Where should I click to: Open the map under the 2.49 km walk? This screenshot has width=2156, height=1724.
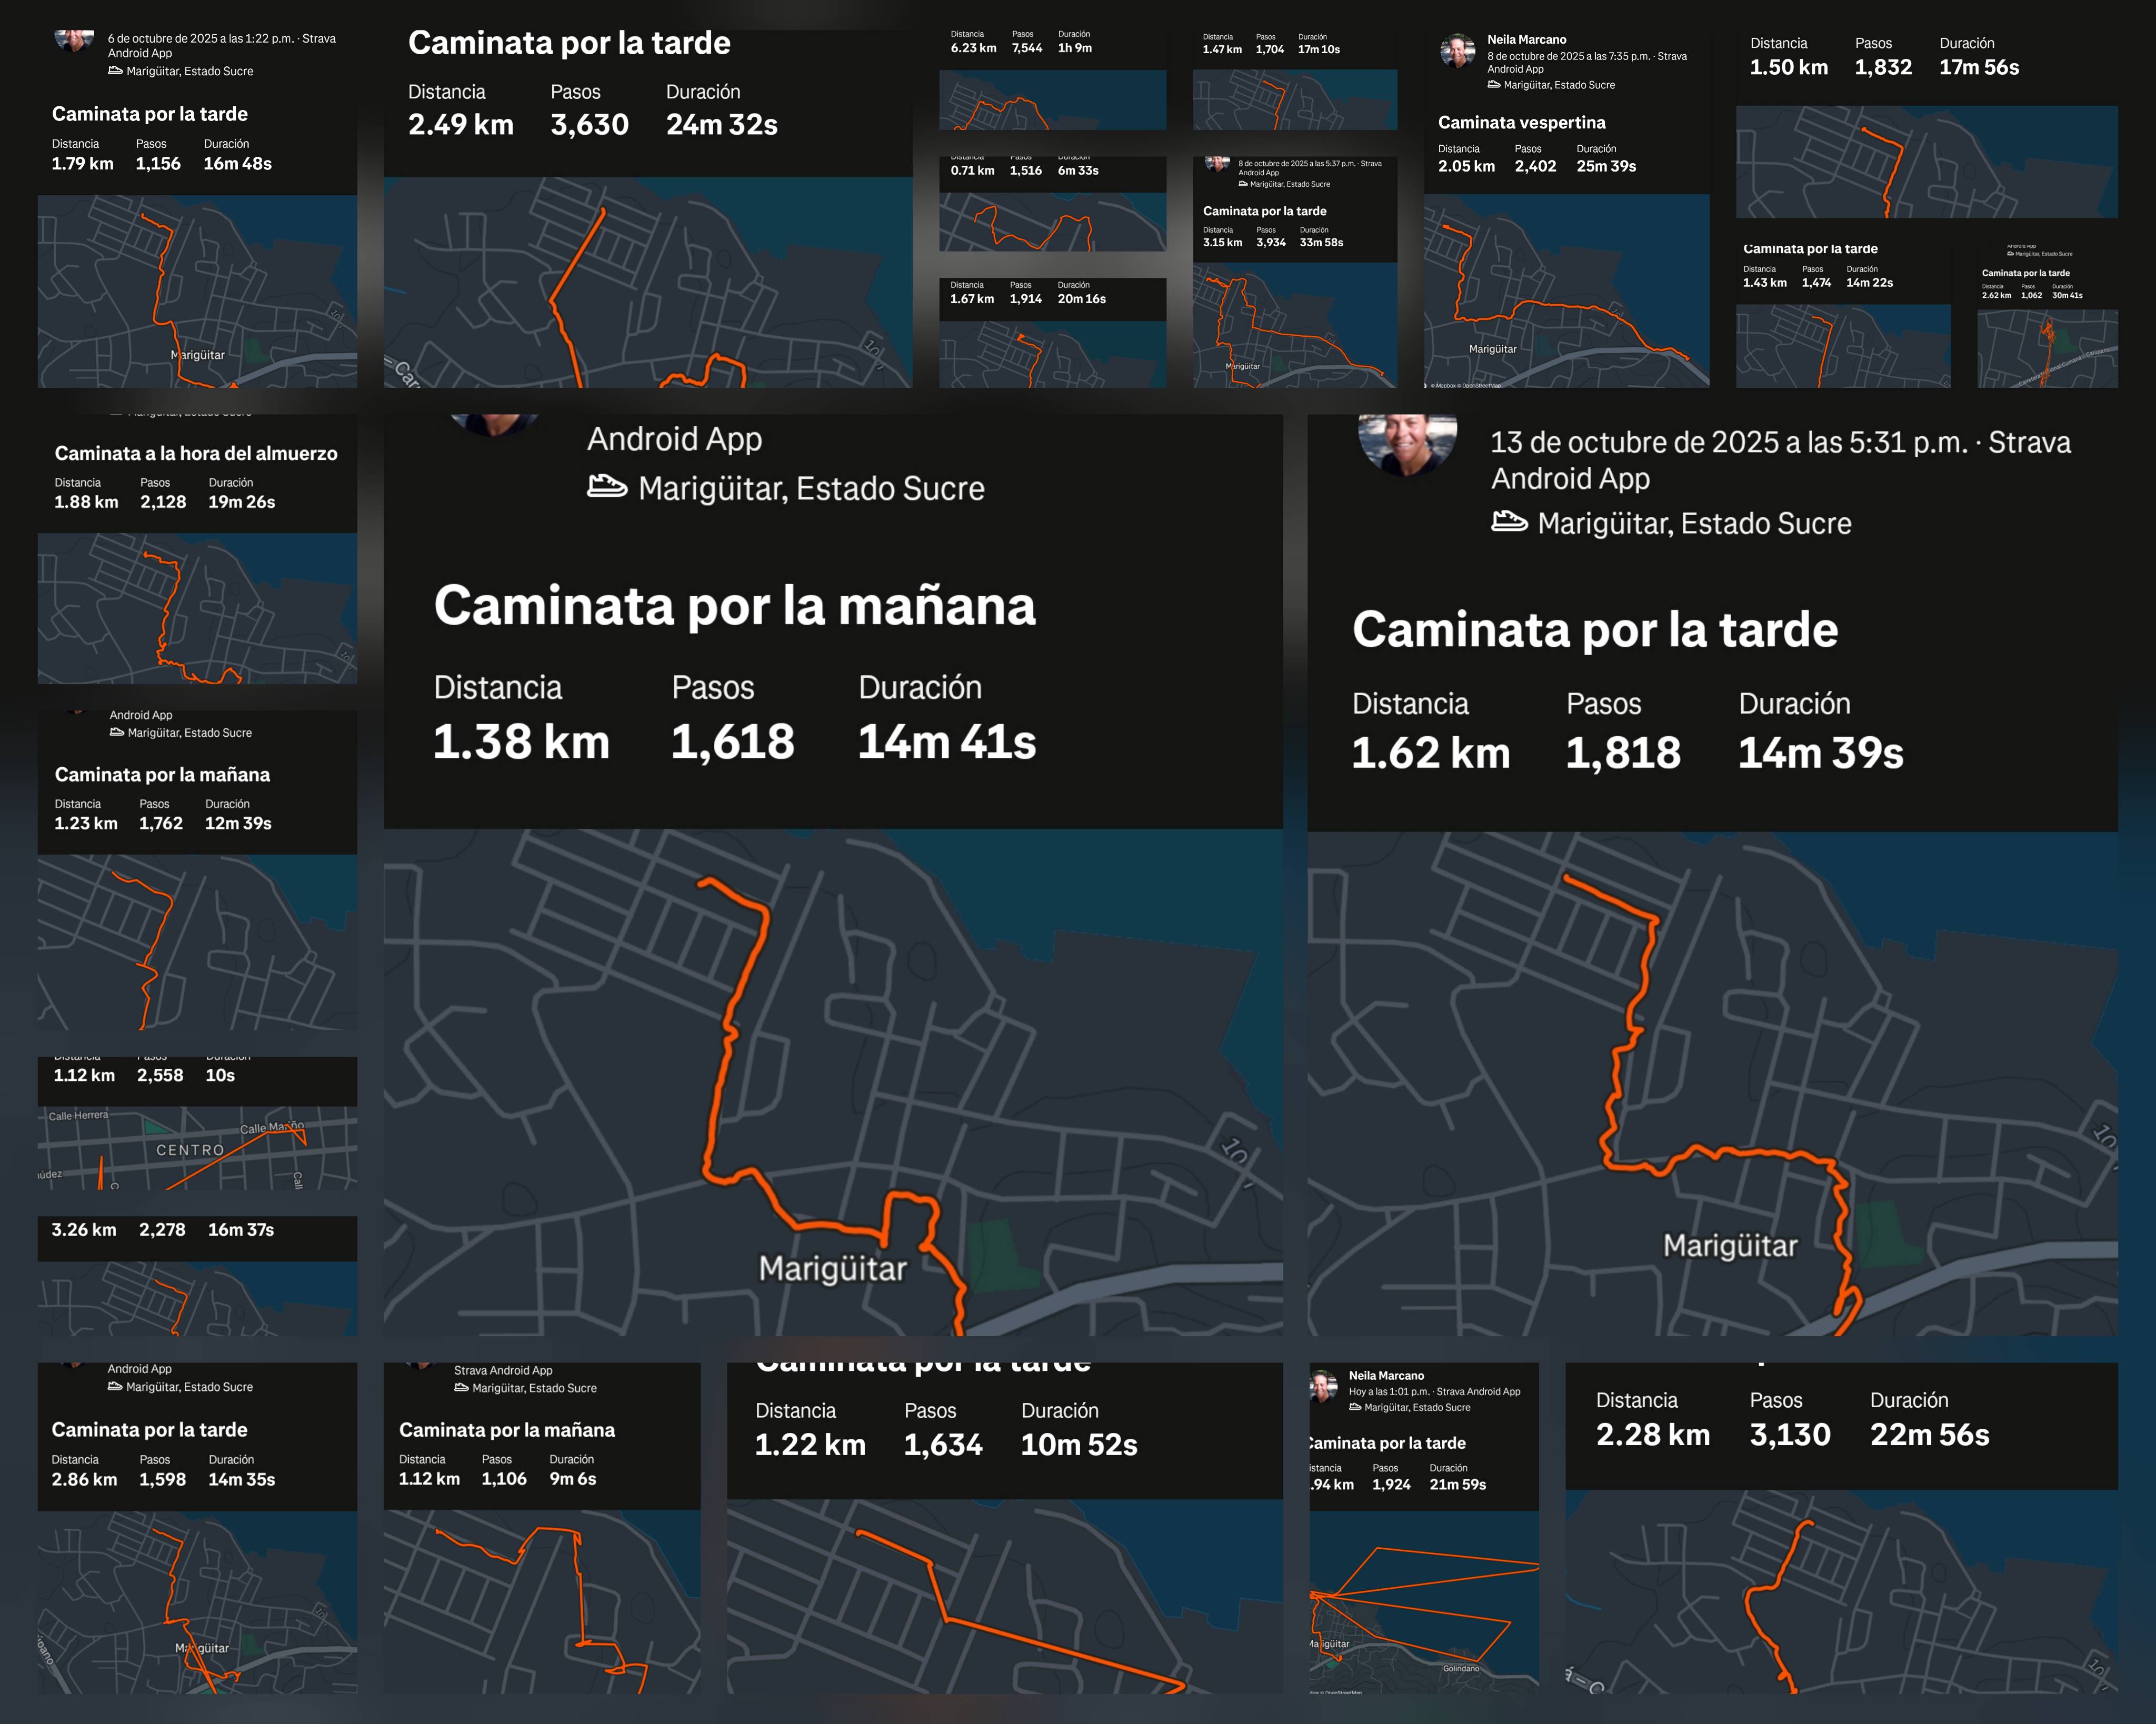647,283
